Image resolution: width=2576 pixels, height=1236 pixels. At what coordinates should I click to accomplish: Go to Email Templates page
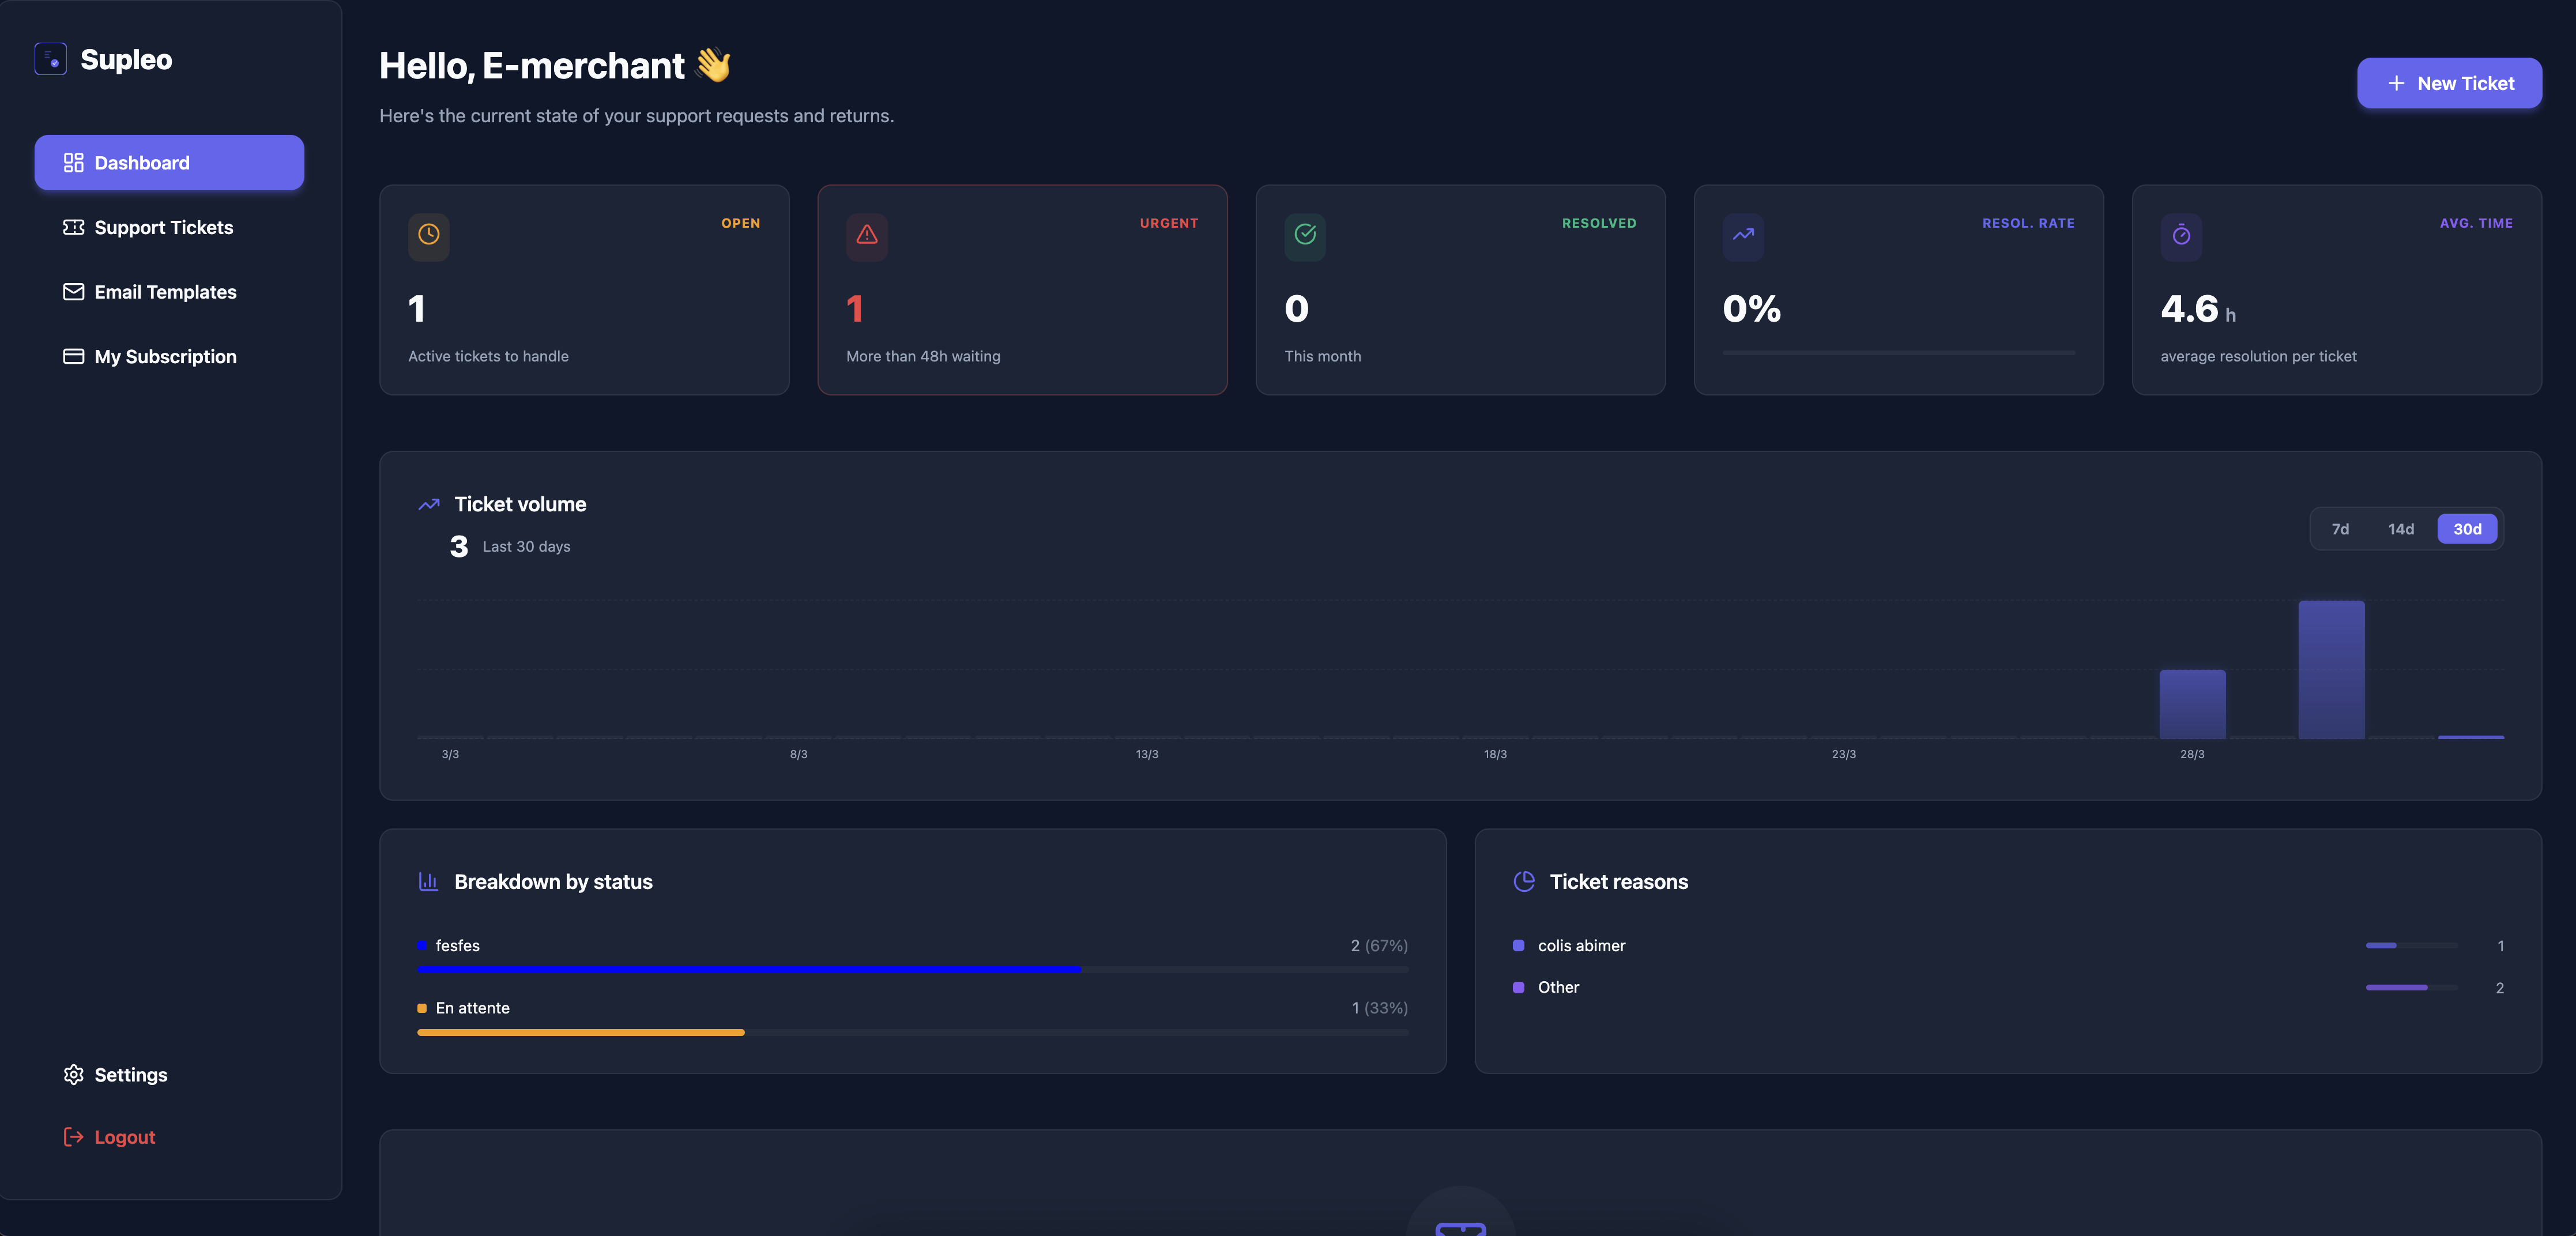(x=165, y=292)
